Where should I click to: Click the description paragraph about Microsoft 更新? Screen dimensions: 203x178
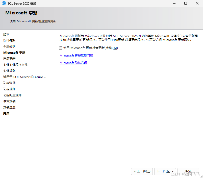[x=129, y=38]
